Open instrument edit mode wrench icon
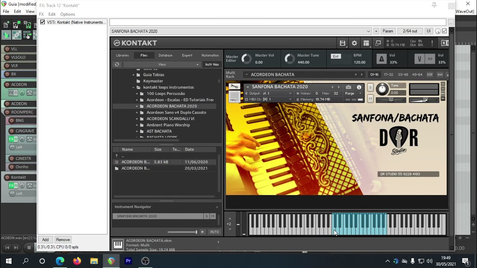The image size is (477, 268). (234, 87)
